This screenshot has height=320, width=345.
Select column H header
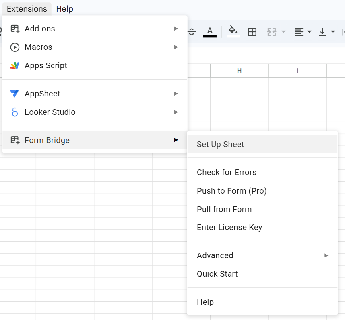click(240, 71)
